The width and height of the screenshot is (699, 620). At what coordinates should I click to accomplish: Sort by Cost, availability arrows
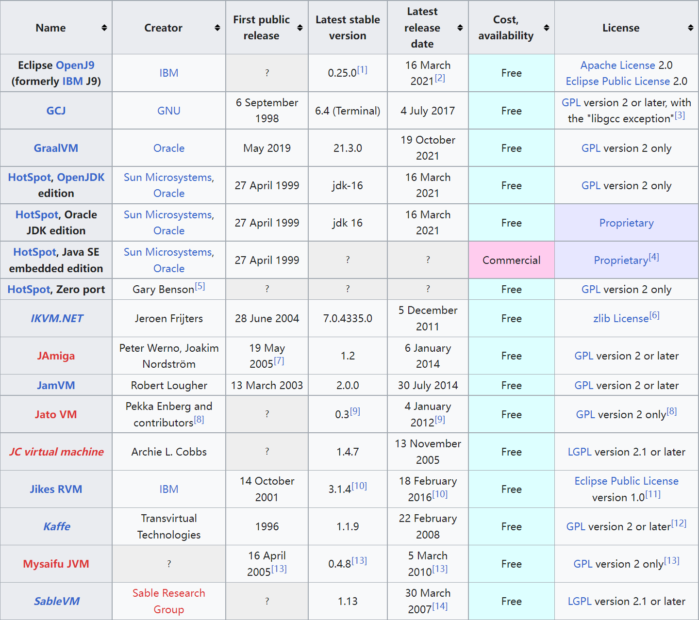pyautogui.click(x=547, y=28)
